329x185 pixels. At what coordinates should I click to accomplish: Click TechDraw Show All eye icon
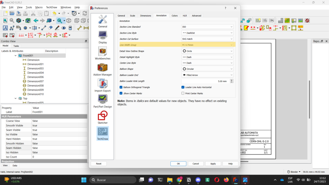tap(64, 28)
